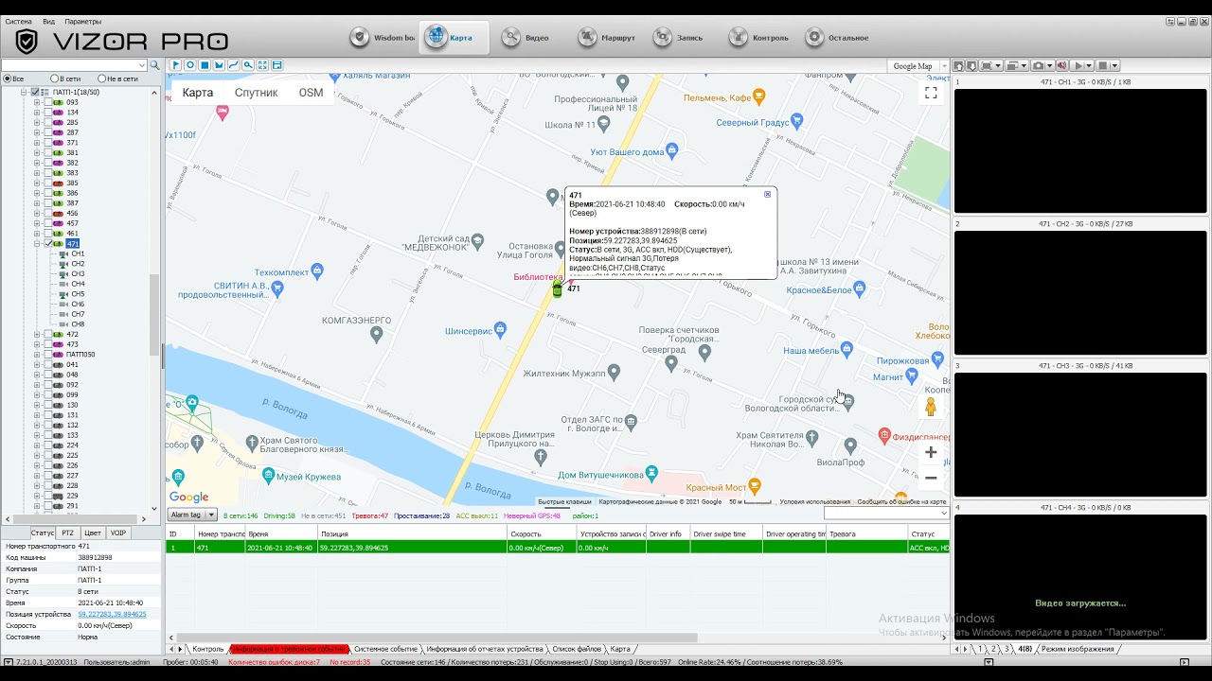Switch map to Спутник view
The width and height of the screenshot is (1212, 681).
pyautogui.click(x=256, y=93)
